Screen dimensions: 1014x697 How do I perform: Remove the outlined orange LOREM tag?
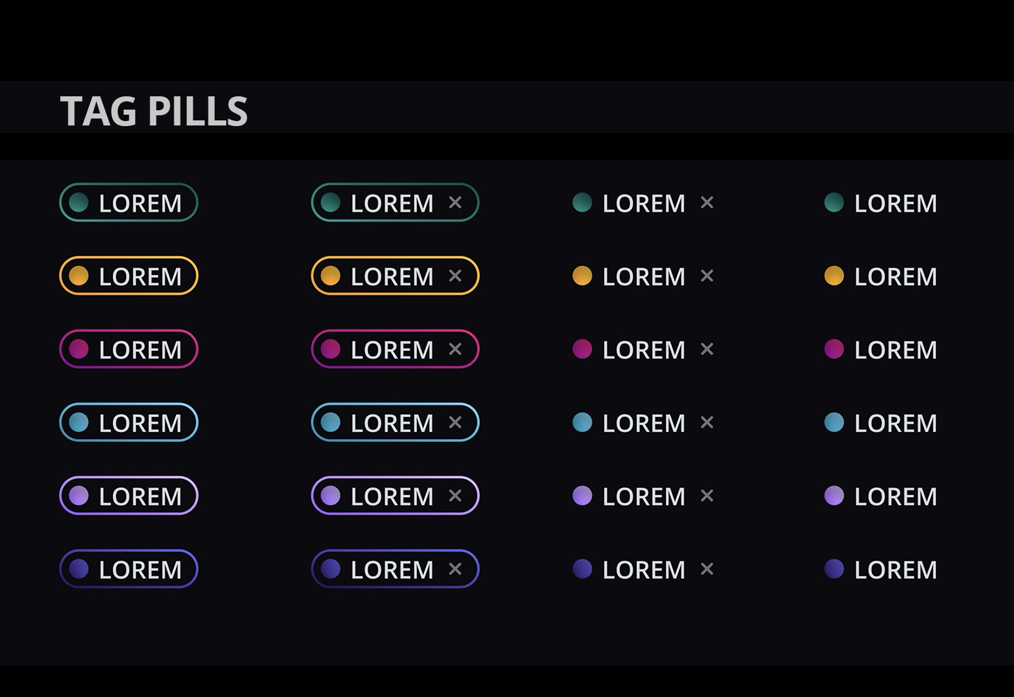pyautogui.click(x=455, y=276)
